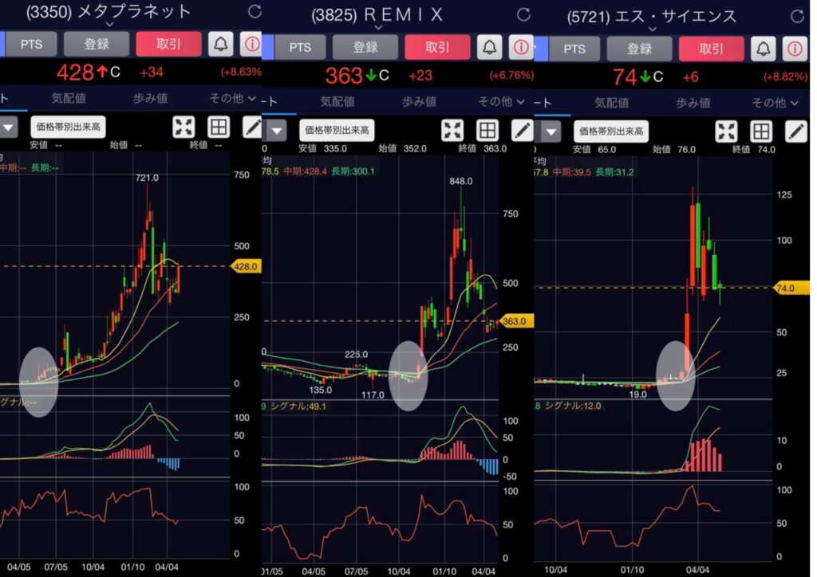Select the drawing pencil tool in REMIX panel

pyautogui.click(x=522, y=130)
